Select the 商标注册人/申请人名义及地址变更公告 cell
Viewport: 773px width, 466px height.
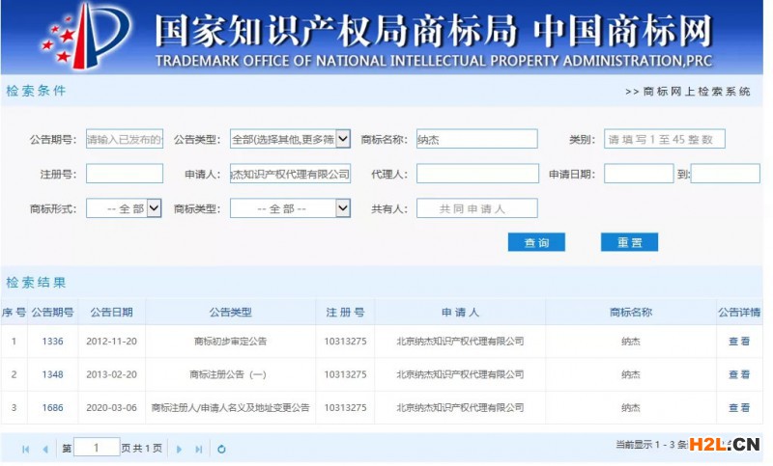point(230,407)
